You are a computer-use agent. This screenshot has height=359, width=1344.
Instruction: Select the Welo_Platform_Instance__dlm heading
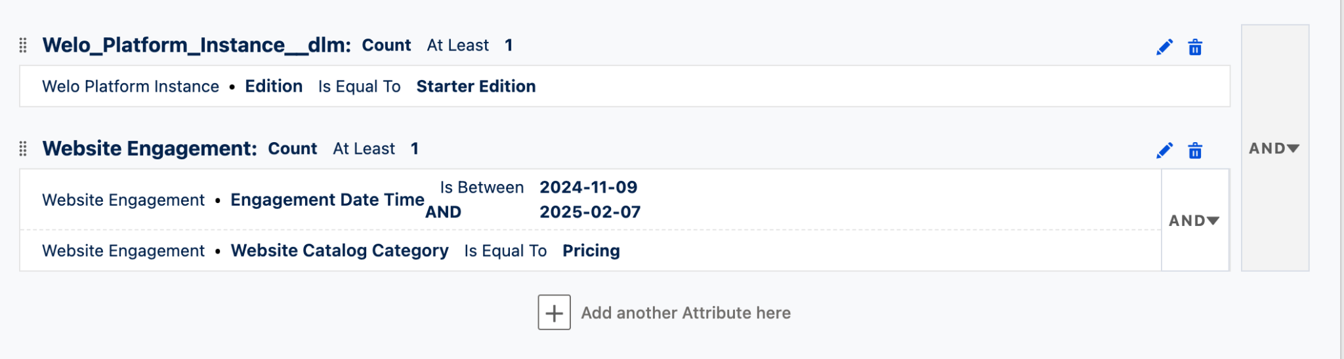[196, 45]
